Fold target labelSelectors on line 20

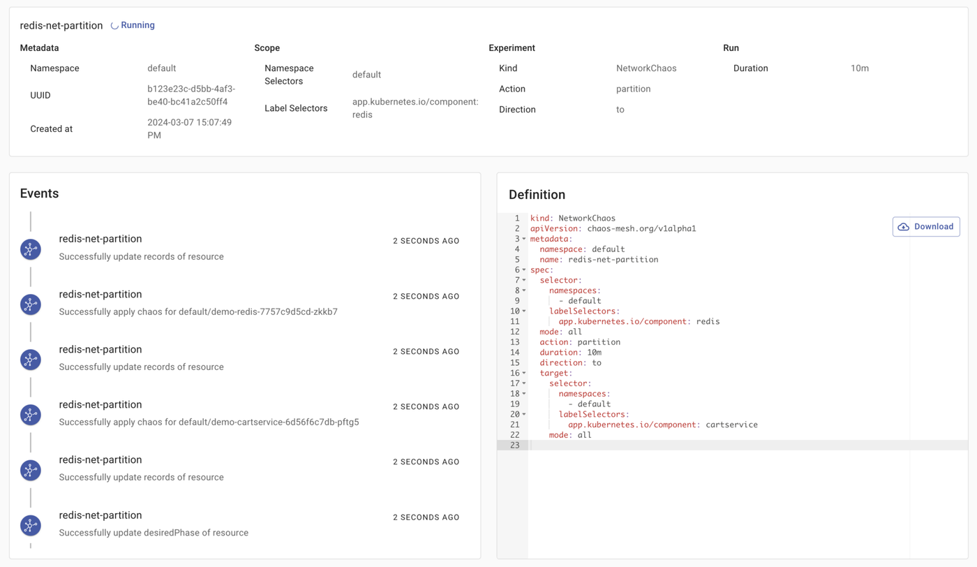point(524,414)
